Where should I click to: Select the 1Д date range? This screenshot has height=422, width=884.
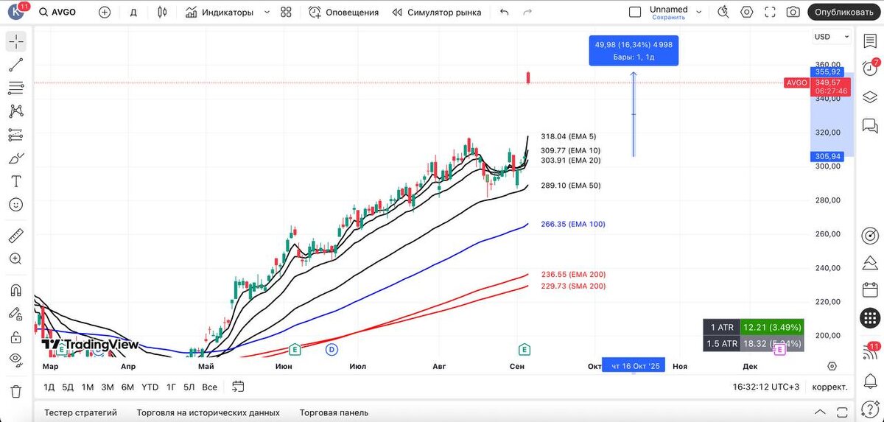click(x=49, y=387)
